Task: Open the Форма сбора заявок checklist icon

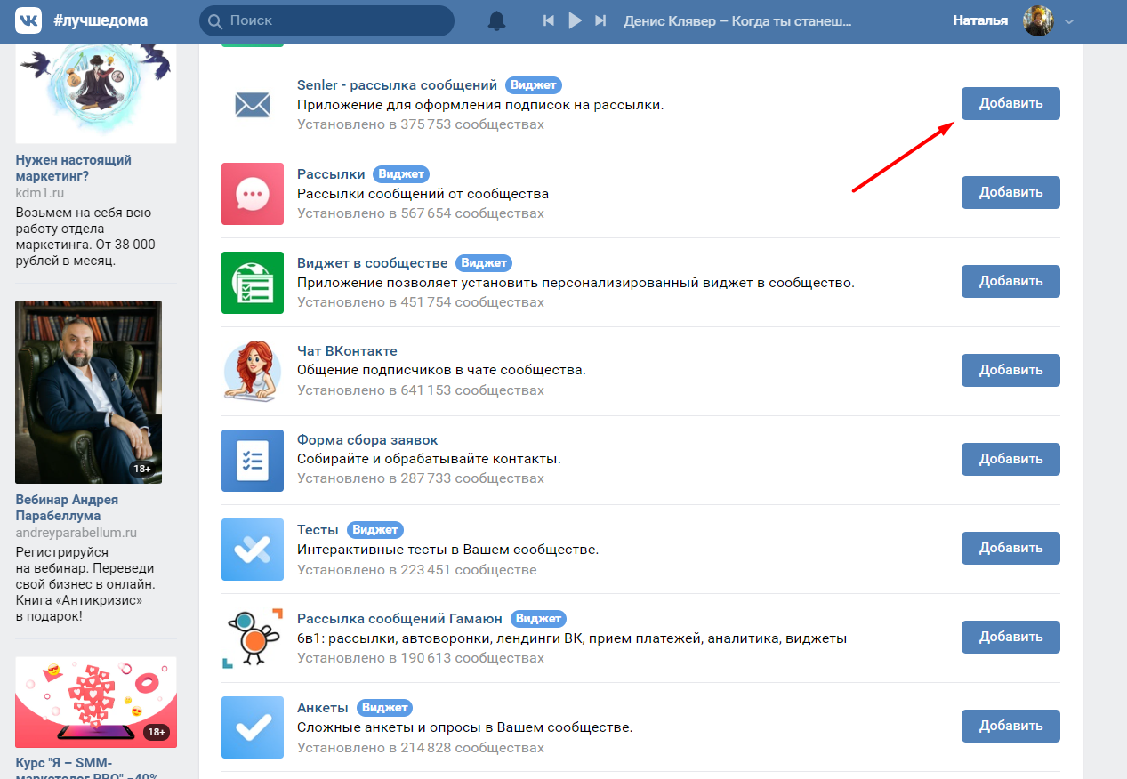Action: tap(253, 461)
